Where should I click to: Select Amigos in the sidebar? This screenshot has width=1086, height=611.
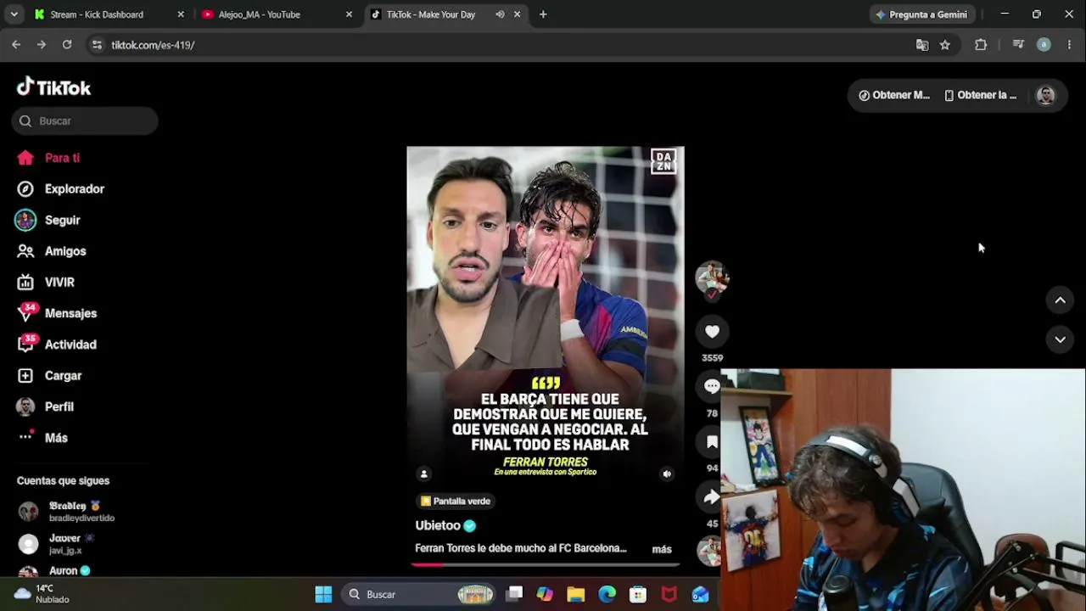52,251
